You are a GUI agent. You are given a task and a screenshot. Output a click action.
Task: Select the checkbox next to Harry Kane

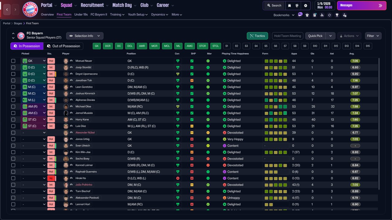click(13, 119)
